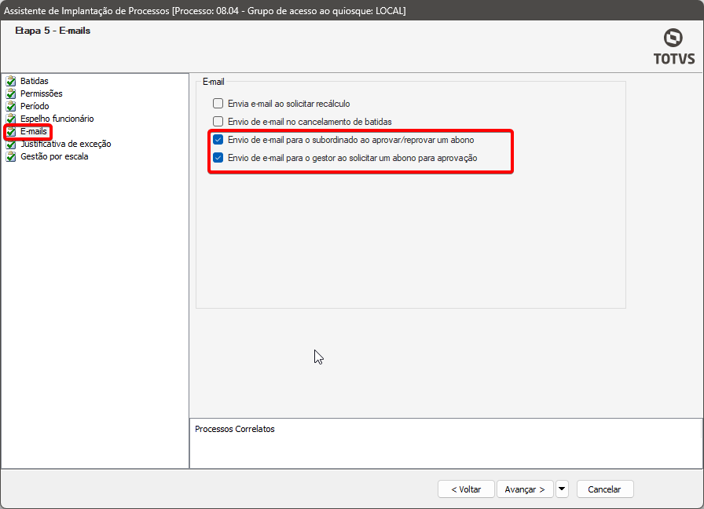The image size is (704, 509).
Task: Open the dropdown arrow beside Avançar
Action: [562, 489]
